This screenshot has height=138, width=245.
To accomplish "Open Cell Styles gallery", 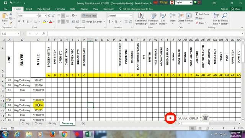I will 163,19.
